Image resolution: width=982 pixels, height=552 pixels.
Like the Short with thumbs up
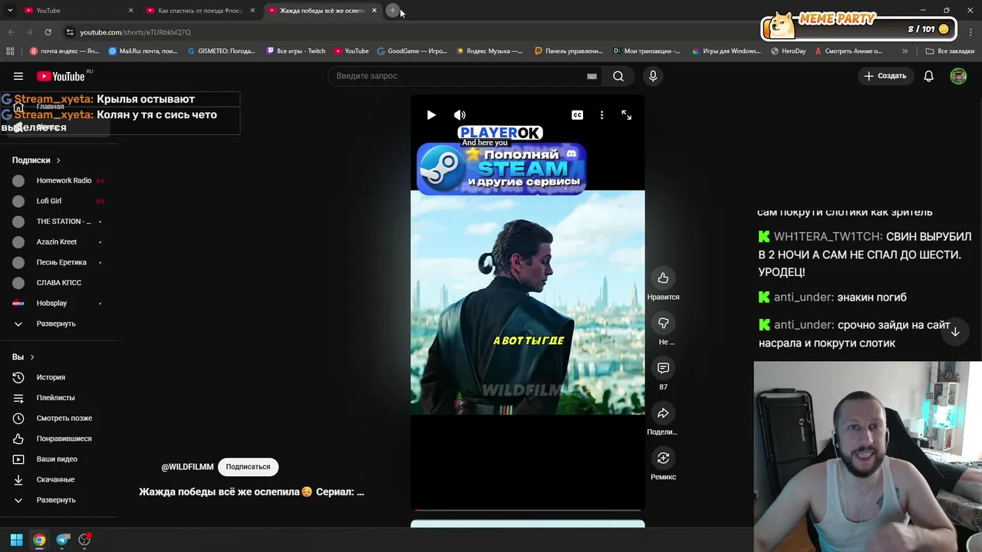point(663,278)
